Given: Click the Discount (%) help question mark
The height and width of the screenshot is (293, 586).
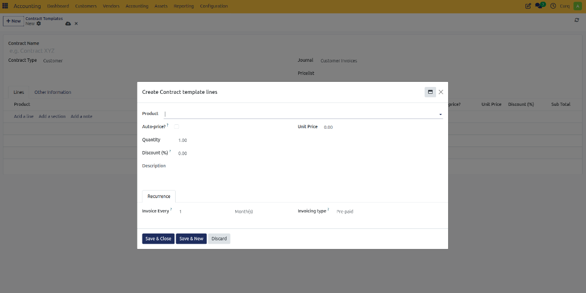Looking at the screenshot, I should click(x=170, y=151).
